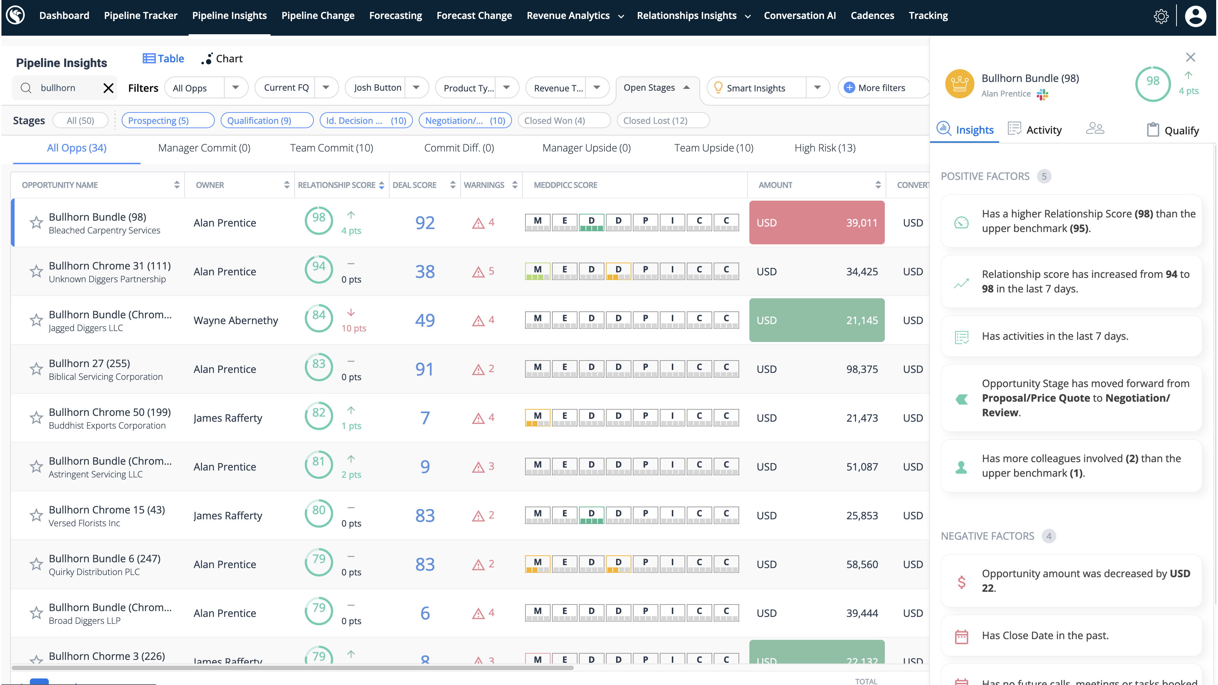
Task: Switch to the Activity tab
Action: tap(1036, 129)
